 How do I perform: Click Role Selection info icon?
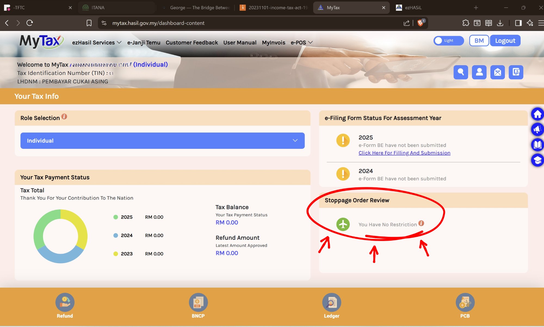tap(64, 117)
